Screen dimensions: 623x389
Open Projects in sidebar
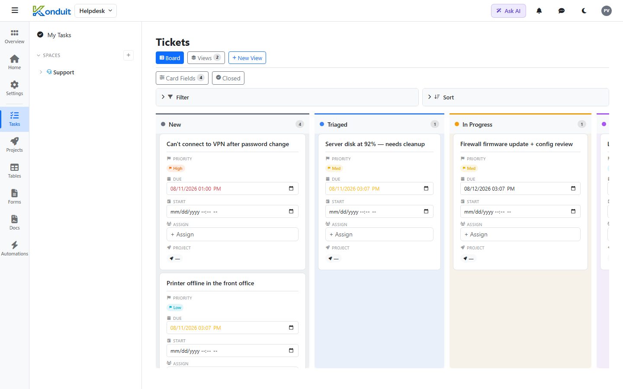[15, 145]
